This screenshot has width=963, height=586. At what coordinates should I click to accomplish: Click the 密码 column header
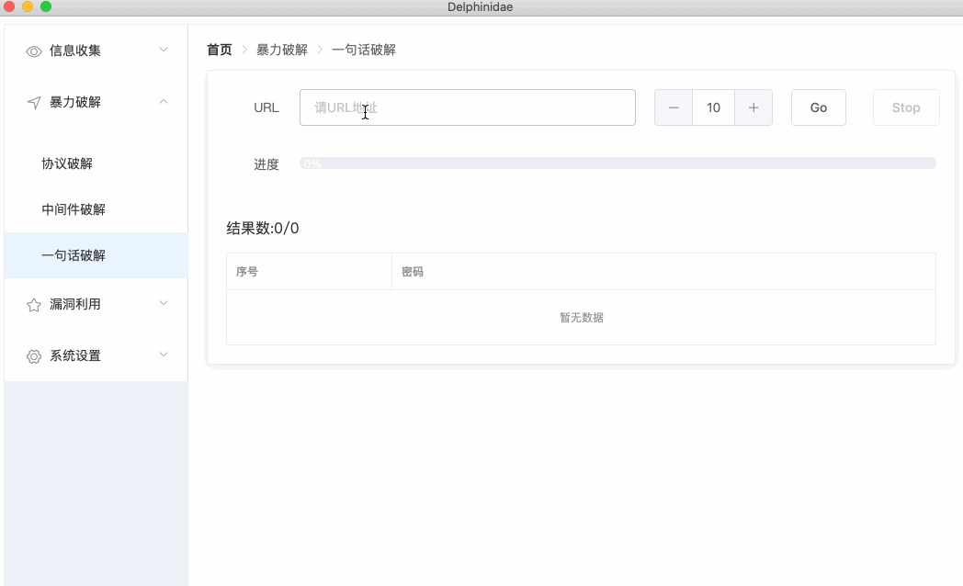coord(413,272)
